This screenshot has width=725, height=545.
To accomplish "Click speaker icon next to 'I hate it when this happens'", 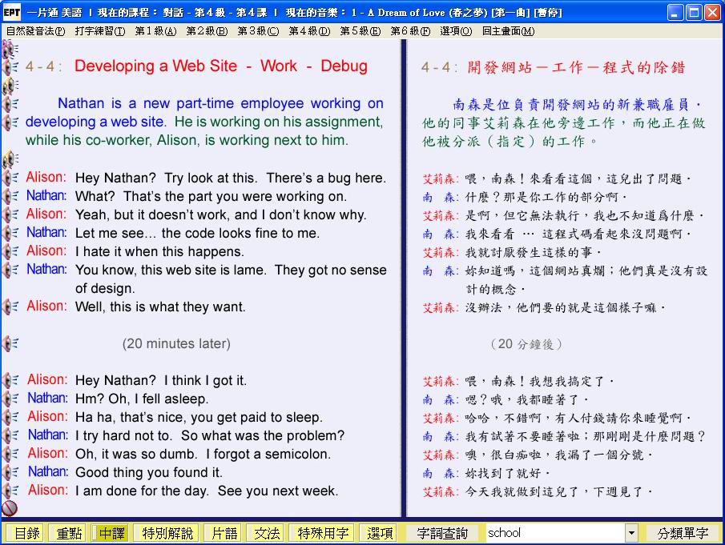I will [10, 251].
